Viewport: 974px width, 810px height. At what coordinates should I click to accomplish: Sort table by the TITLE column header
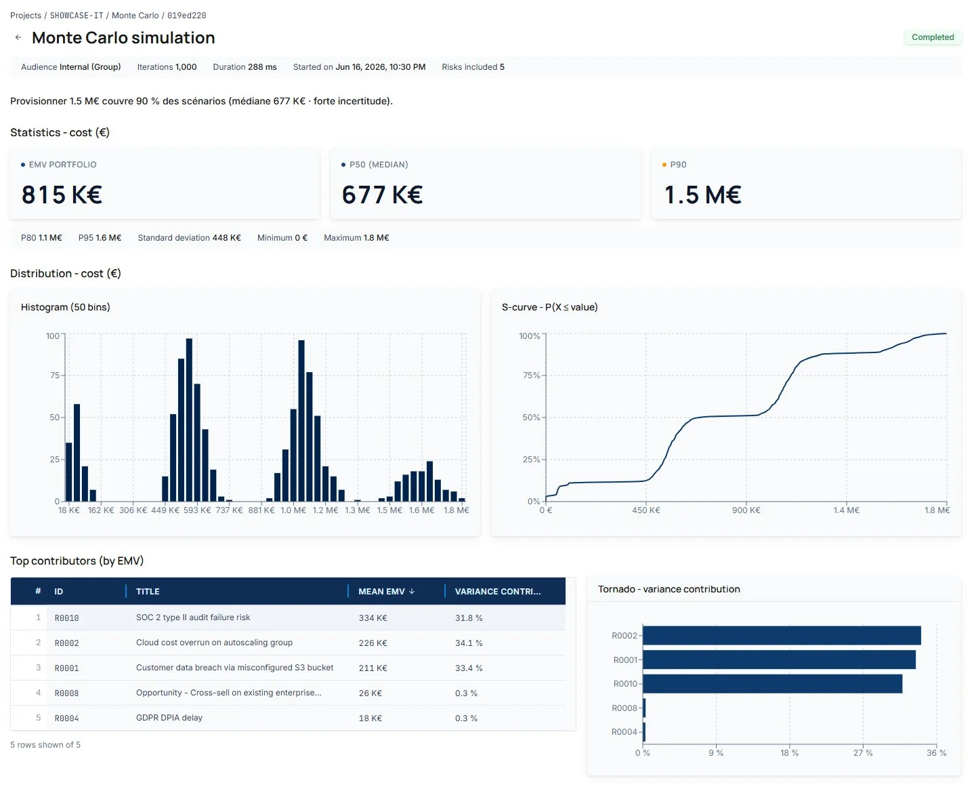148,592
